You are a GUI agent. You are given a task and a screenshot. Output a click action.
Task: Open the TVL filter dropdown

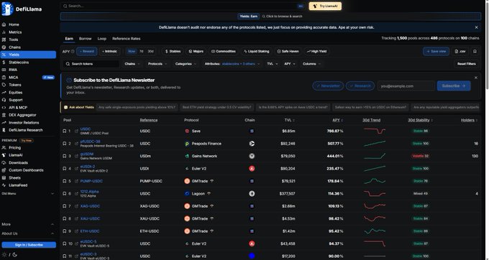pos(273,64)
